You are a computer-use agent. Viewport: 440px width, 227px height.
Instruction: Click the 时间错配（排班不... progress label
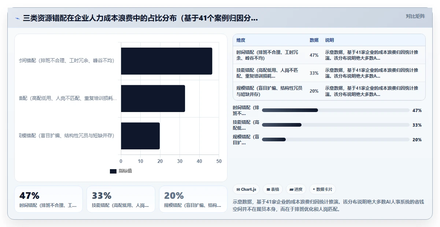pos(246,111)
